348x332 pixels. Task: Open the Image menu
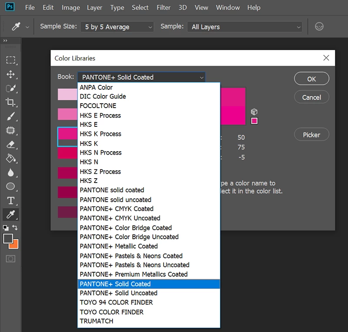71,7
